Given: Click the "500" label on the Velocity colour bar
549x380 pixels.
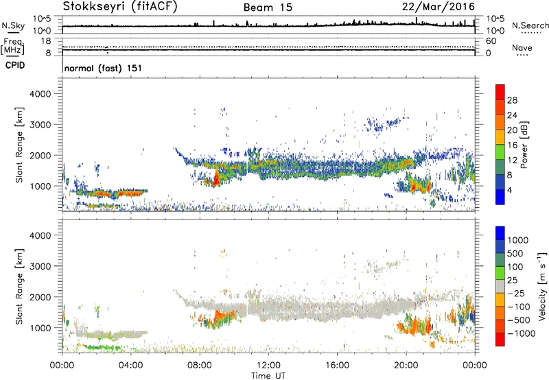Looking at the screenshot, I should click(515, 254).
